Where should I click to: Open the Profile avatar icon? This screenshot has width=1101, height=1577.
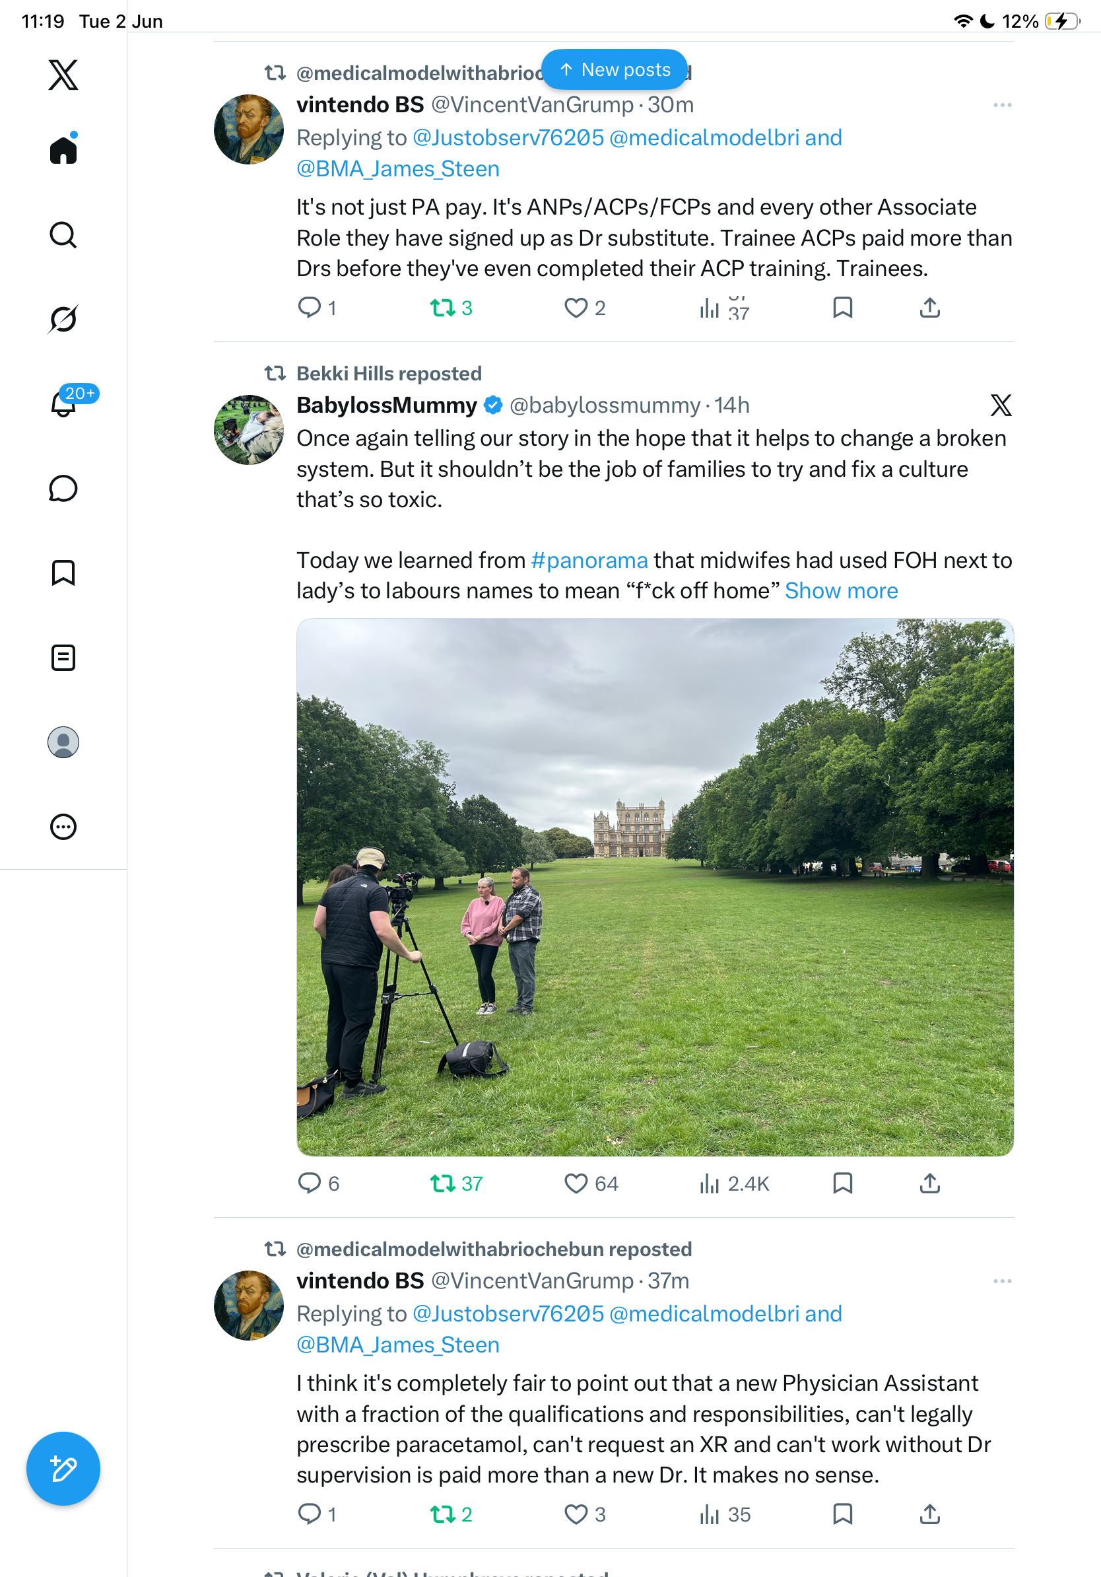[x=63, y=742]
